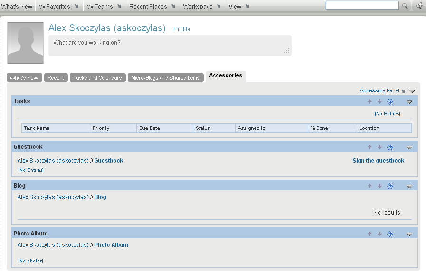
Task: Click the top search input field
Action: click(362, 5)
